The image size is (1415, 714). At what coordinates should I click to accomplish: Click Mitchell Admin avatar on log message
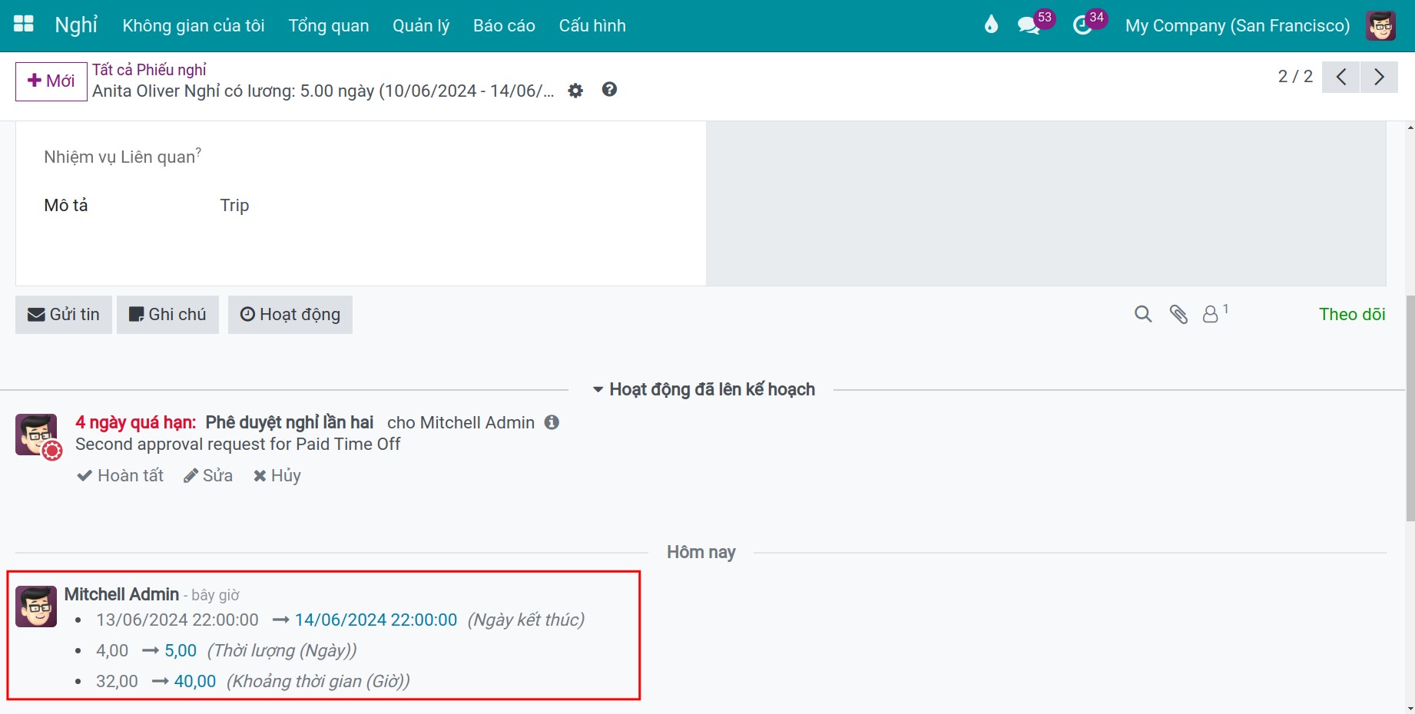36,607
